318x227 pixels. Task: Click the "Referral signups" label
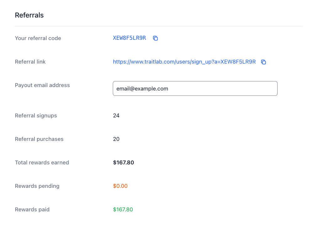click(x=36, y=116)
